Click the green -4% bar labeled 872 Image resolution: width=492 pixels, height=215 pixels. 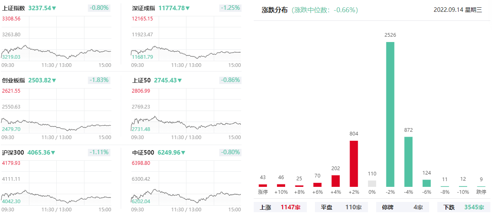pos(408,162)
